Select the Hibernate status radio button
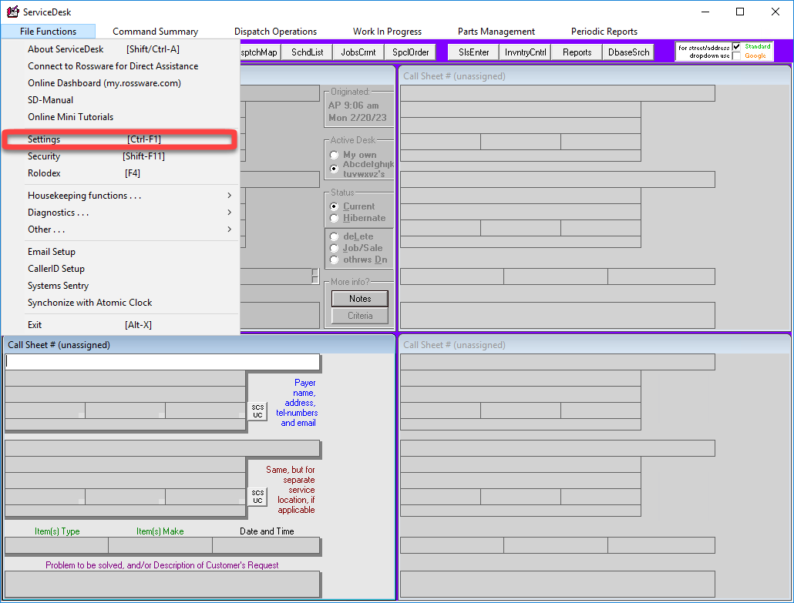Image resolution: width=794 pixels, height=603 pixels. 335,218
